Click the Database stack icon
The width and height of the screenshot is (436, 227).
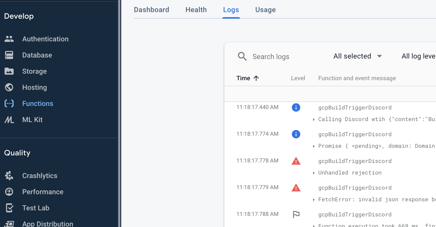[x=9, y=55]
